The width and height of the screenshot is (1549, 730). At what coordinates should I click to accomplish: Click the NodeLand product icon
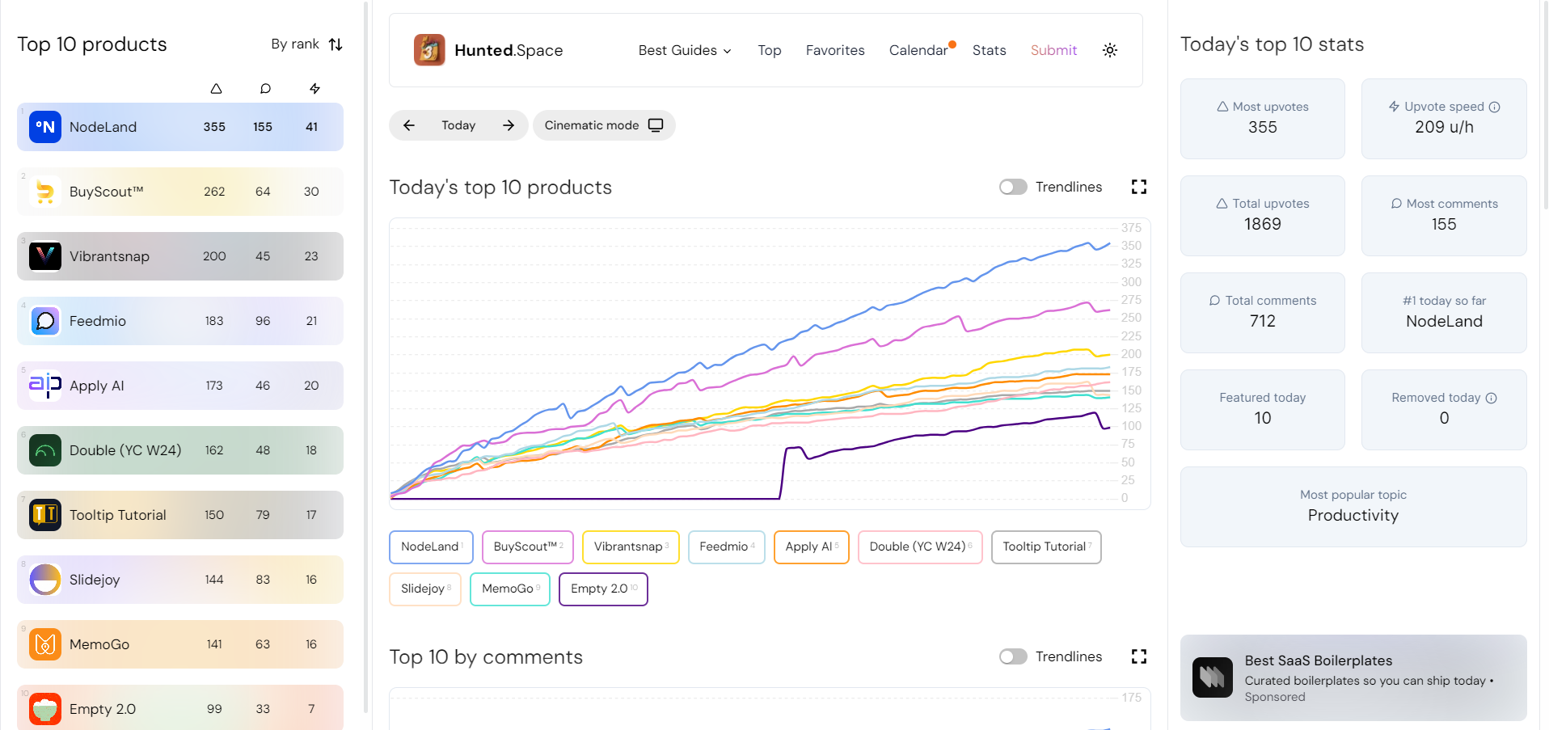45,127
